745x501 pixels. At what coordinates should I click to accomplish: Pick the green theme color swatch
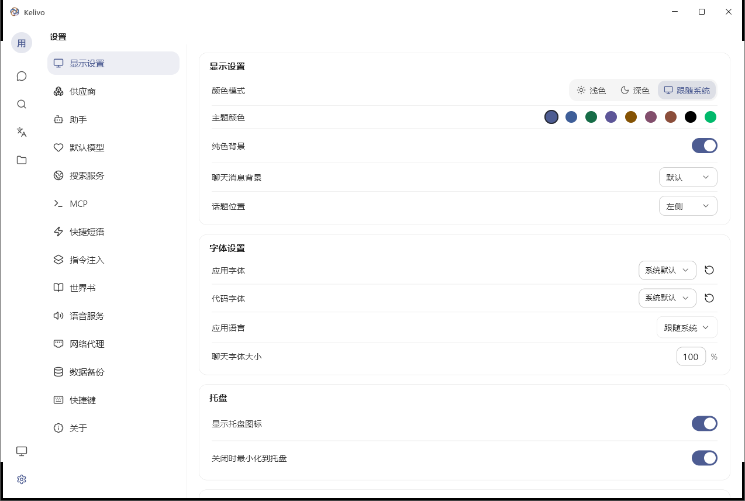pos(591,117)
